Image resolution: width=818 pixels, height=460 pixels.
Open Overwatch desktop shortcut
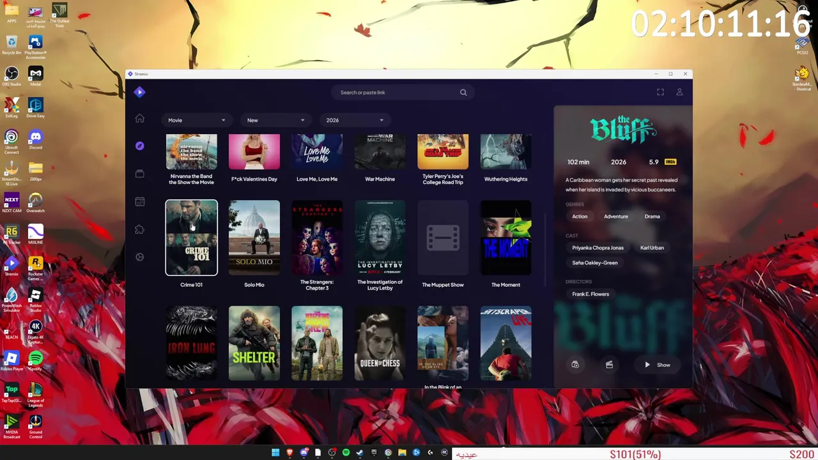36,203
